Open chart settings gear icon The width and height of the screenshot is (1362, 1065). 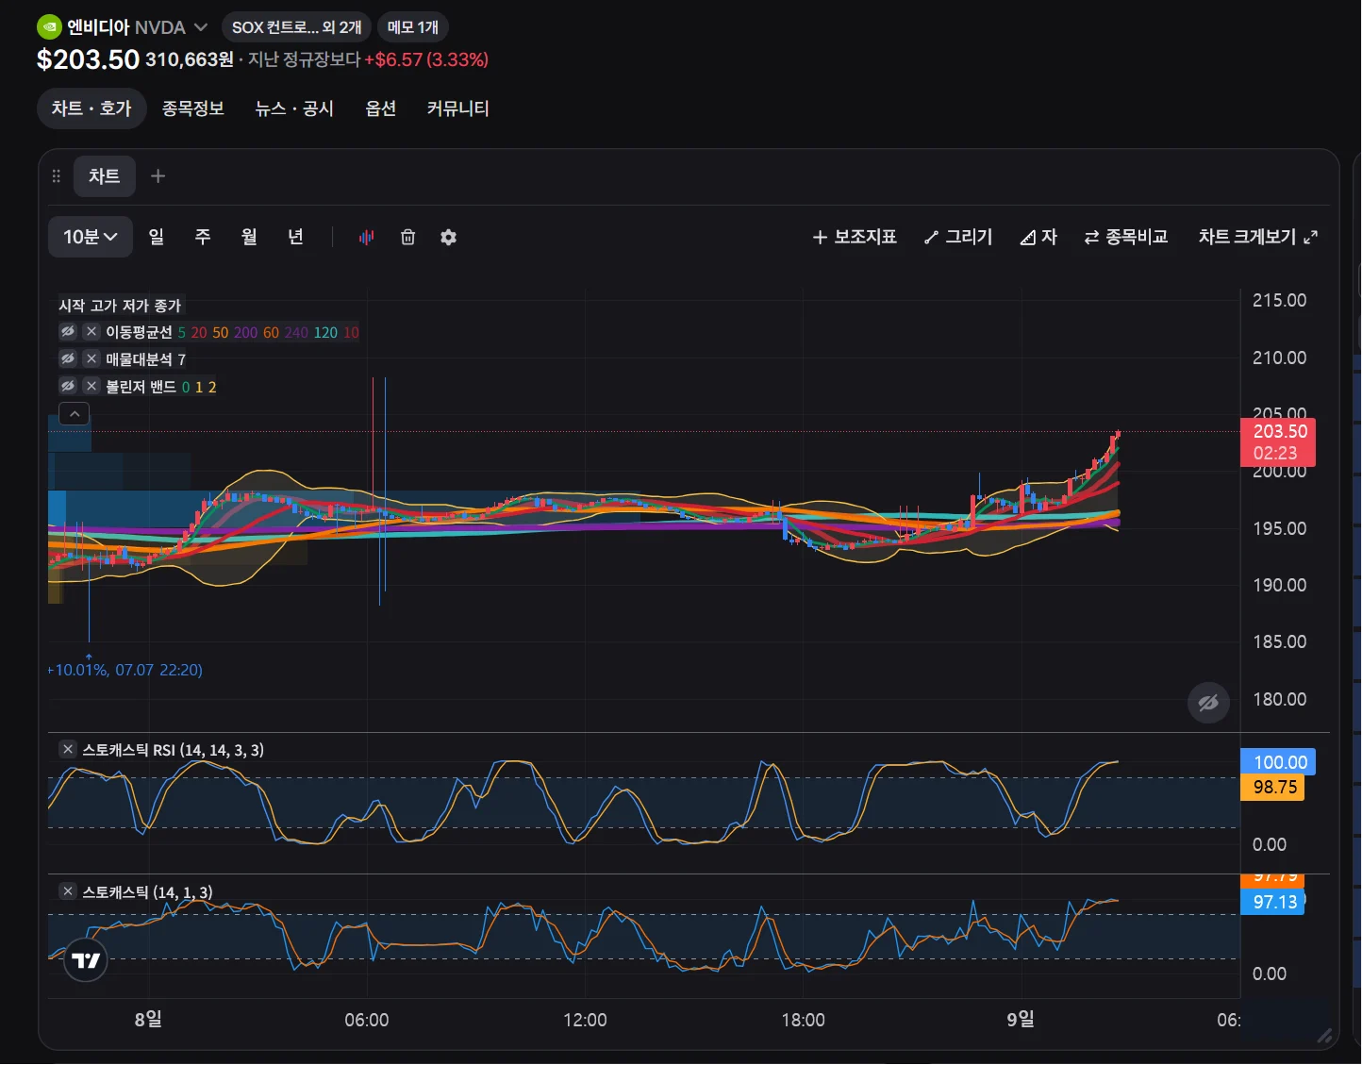448,237
